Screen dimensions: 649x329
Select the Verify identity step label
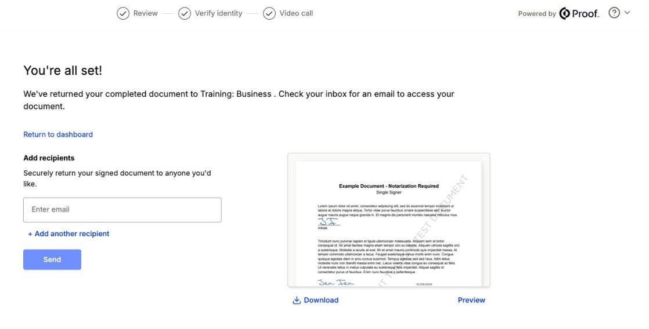pos(218,13)
